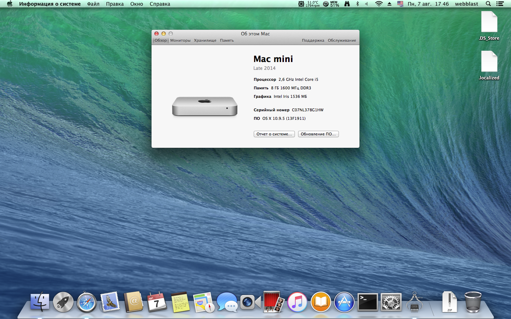The height and width of the screenshot is (319, 511).
Task: Switch to the Мониторы tab
Action: click(x=180, y=40)
